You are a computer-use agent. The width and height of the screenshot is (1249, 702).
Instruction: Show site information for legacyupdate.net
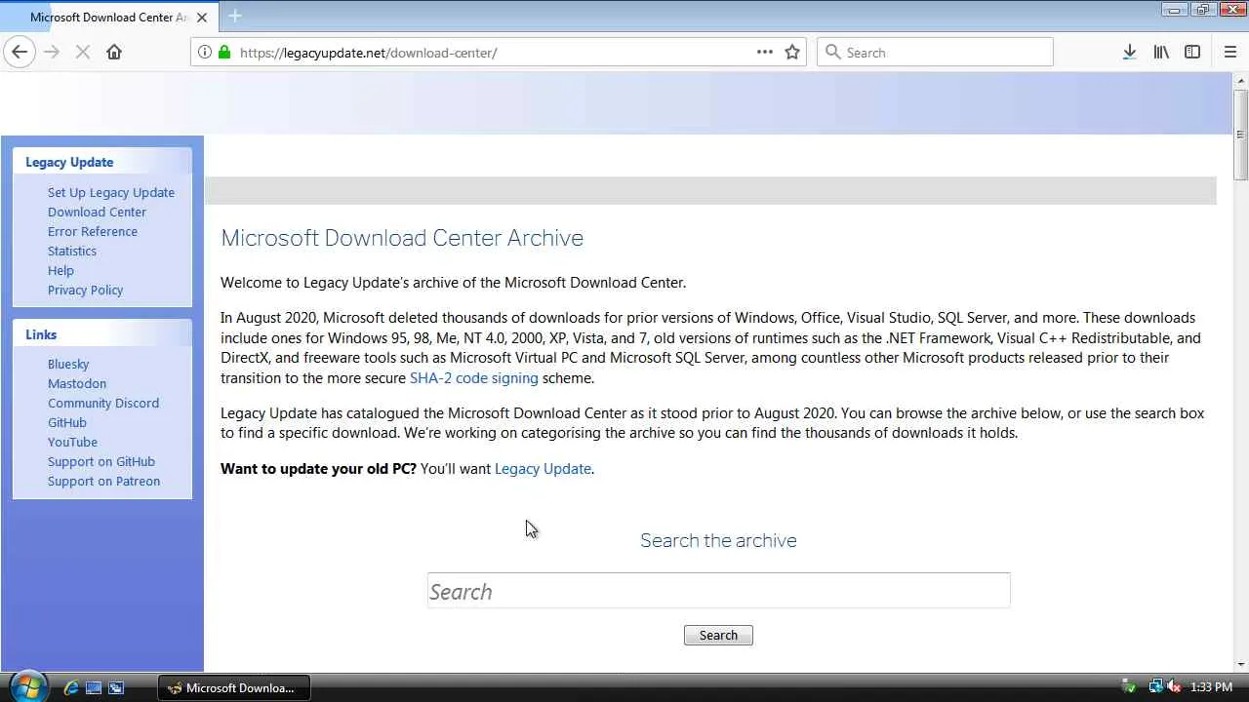click(205, 53)
